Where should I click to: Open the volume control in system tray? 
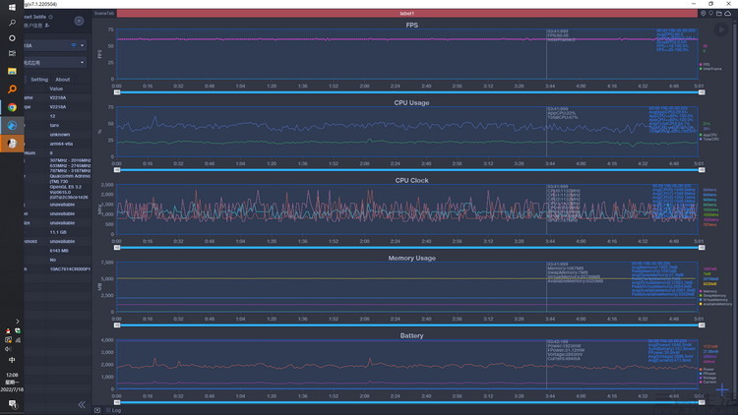click(8, 349)
